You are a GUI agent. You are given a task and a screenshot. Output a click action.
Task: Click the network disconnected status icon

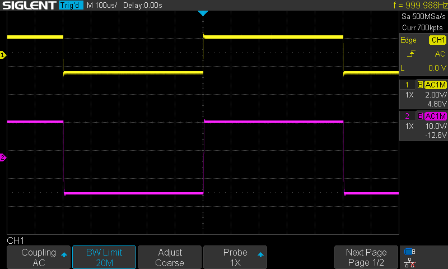pos(410,263)
